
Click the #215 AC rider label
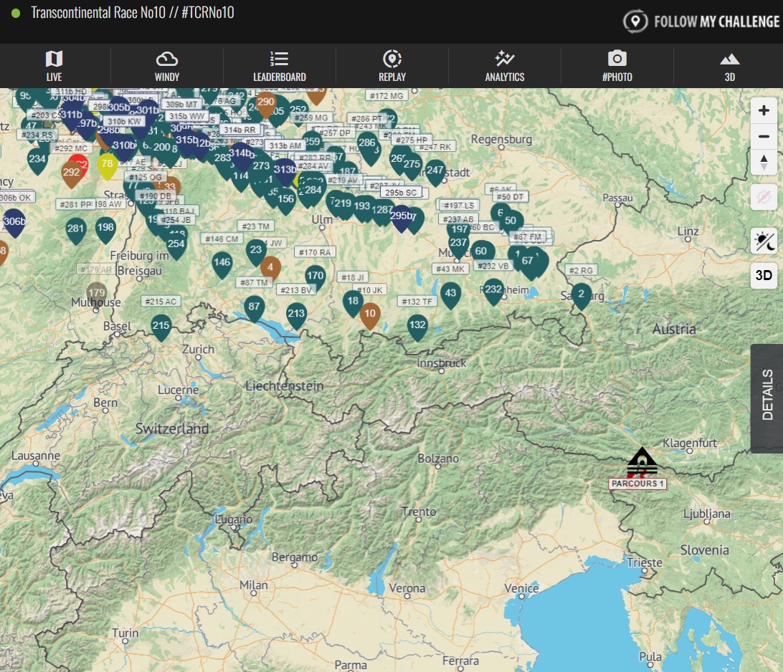coord(159,302)
